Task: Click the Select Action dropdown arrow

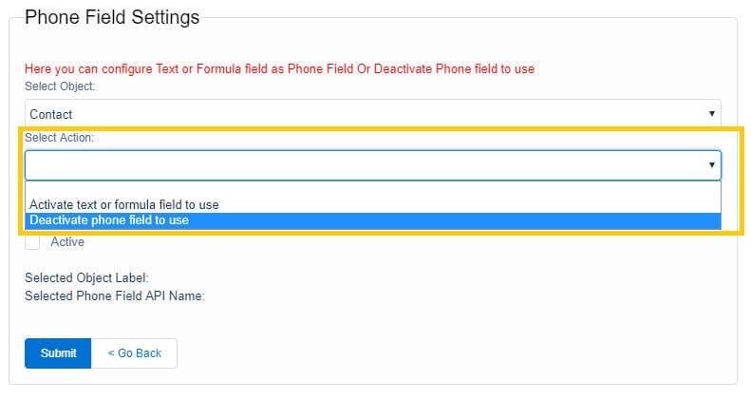Action: [711, 165]
